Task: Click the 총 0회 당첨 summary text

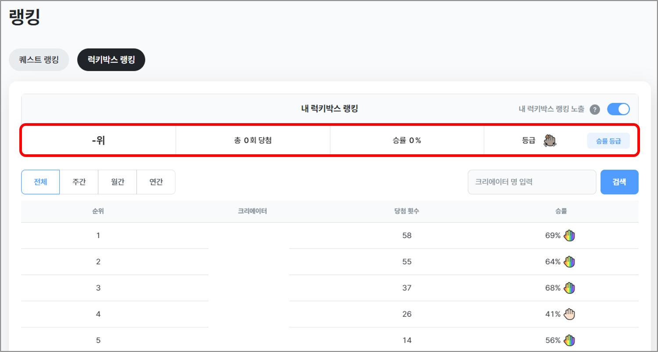Action: [x=253, y=141]
